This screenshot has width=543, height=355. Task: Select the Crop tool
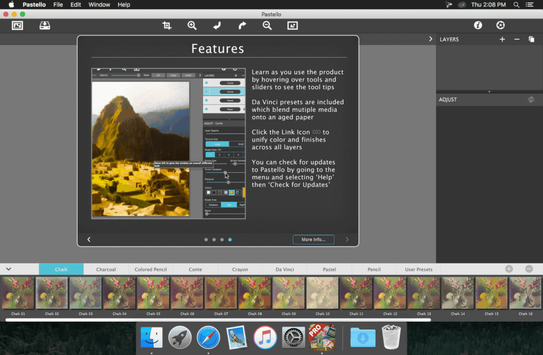tap(167, 25)
